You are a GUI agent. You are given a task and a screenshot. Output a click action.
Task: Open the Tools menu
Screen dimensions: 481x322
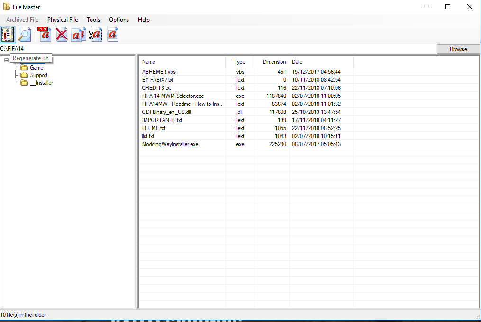point(93,20)
